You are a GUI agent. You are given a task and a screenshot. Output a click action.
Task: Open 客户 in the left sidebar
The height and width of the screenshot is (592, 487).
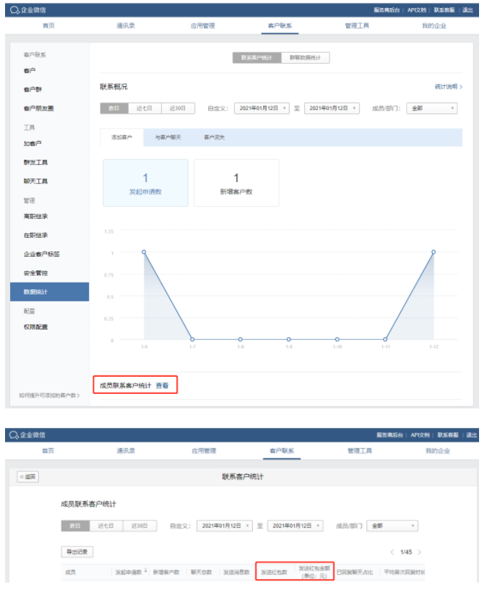coord(30,71)
